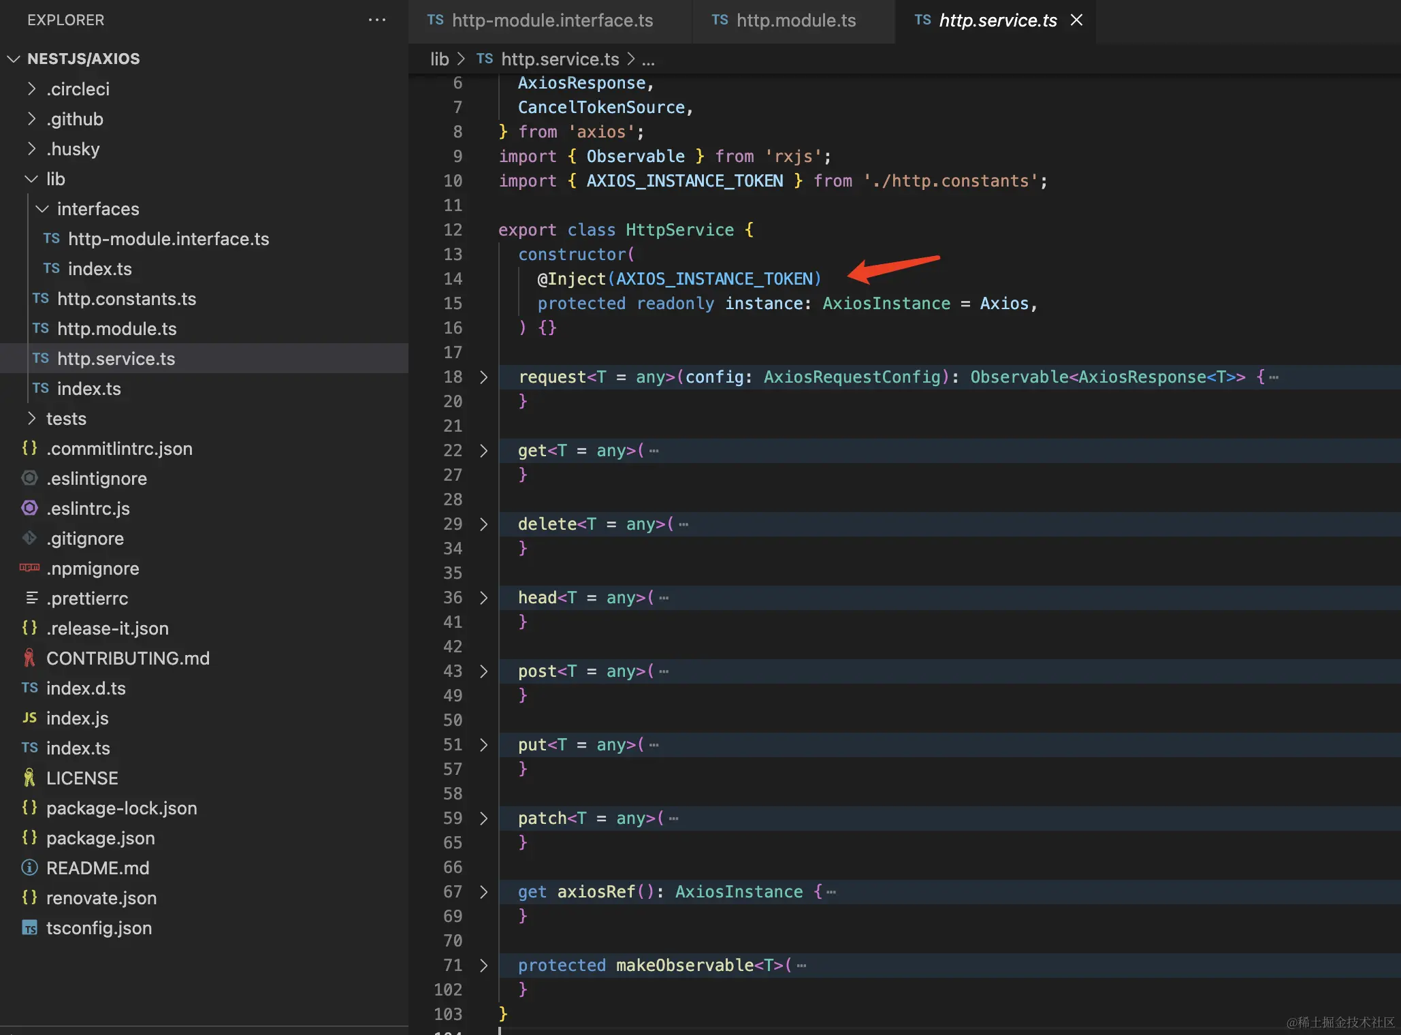Collapse the interfaces folder
Viewport: 1401px width, 1035px height.
click(42, 209)
